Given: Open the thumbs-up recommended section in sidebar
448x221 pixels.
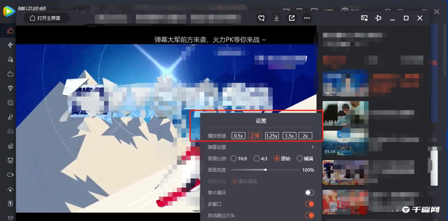Looking at the screenshot, I should click(x=10, y=30).
